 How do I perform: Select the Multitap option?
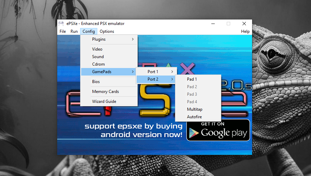[195, 109]
